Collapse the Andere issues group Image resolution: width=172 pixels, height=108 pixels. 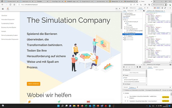pos(124,93)
